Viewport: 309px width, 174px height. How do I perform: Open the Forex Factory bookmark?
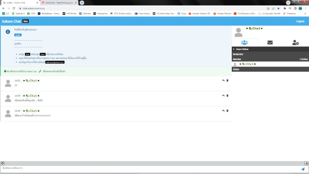coord(142,14)
